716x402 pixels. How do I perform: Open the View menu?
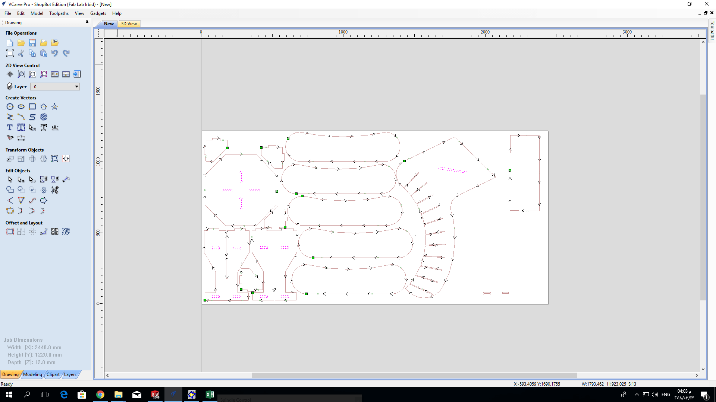(x=79, y=13)
